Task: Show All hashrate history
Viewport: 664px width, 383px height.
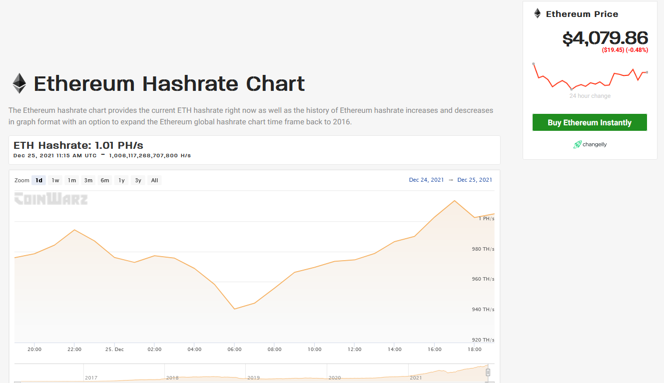Action: click(154, 180)
